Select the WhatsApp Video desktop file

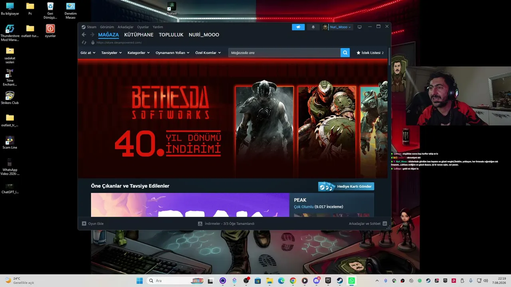10,167
